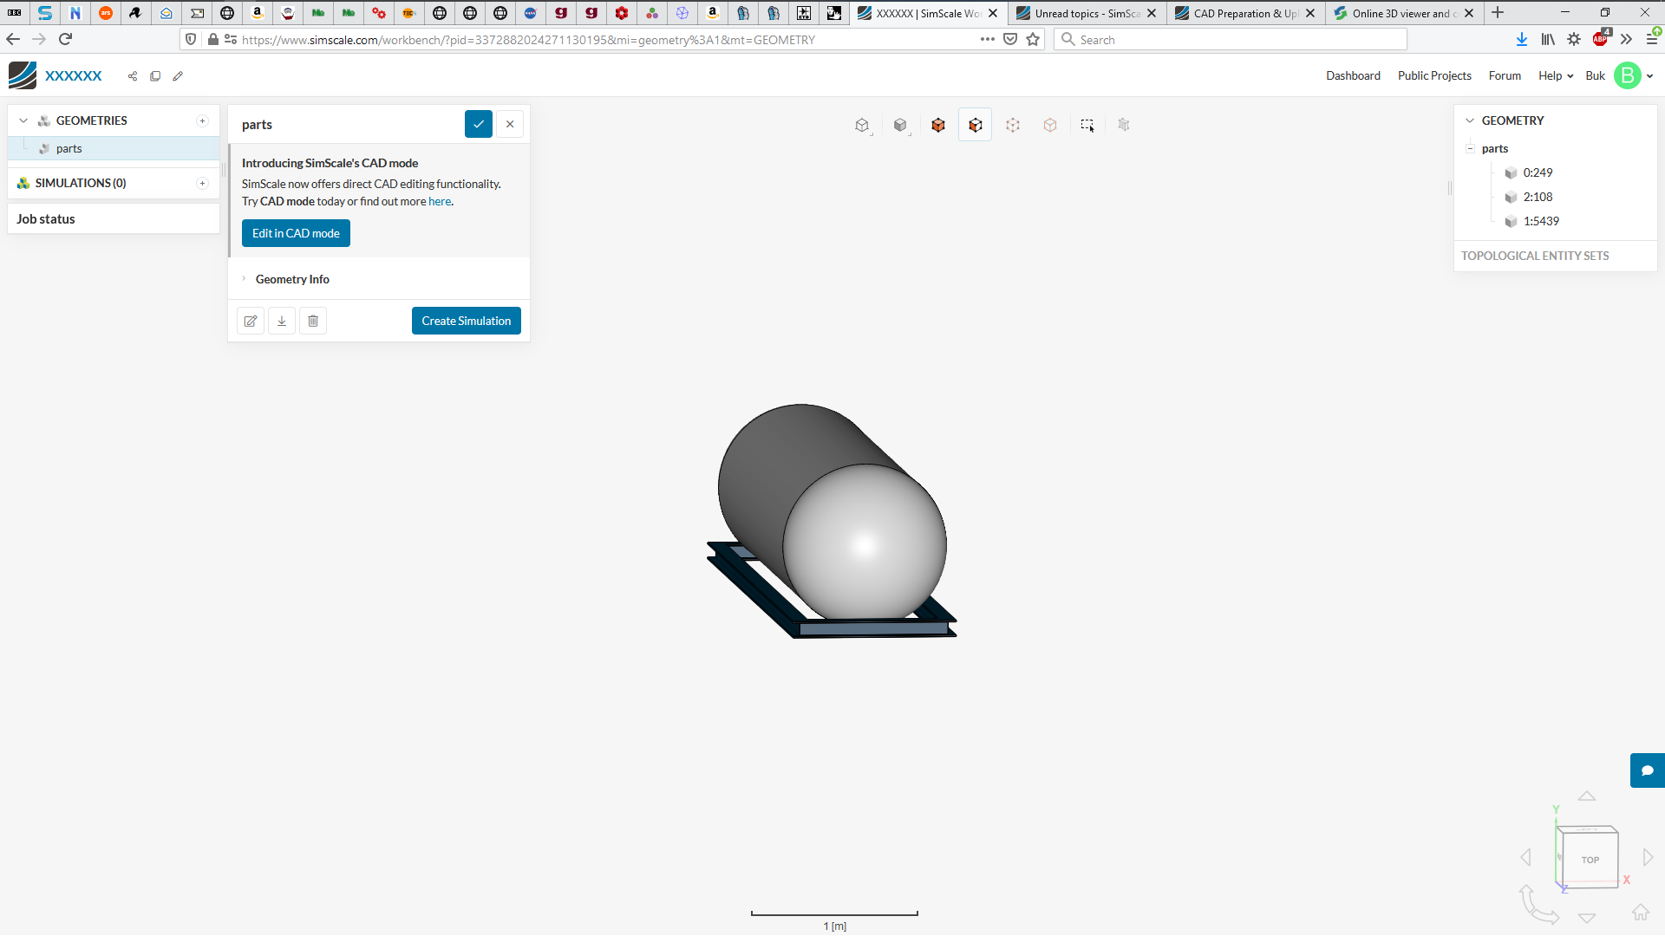The image size is (1665, 936).
Task: Click the download geometry icon
Action: tap(282, 321)
